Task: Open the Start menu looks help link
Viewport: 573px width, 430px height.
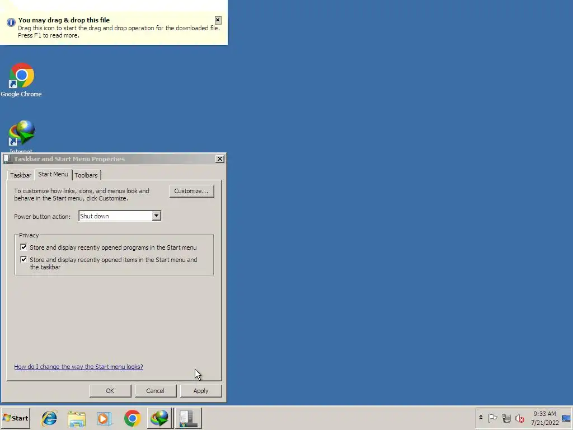Action: (x=78, y=367)
